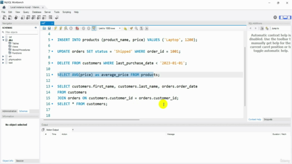Image resolution: width=292 pixels, height=164 pixels.
Task: Open the Scripting menu
Action: [x=67, y=12]
